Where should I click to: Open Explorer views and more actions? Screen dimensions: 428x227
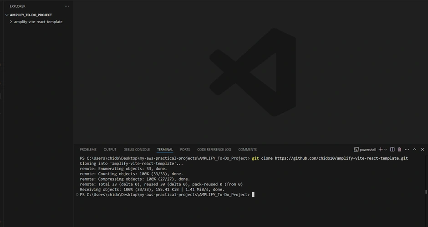click(67, 6)
